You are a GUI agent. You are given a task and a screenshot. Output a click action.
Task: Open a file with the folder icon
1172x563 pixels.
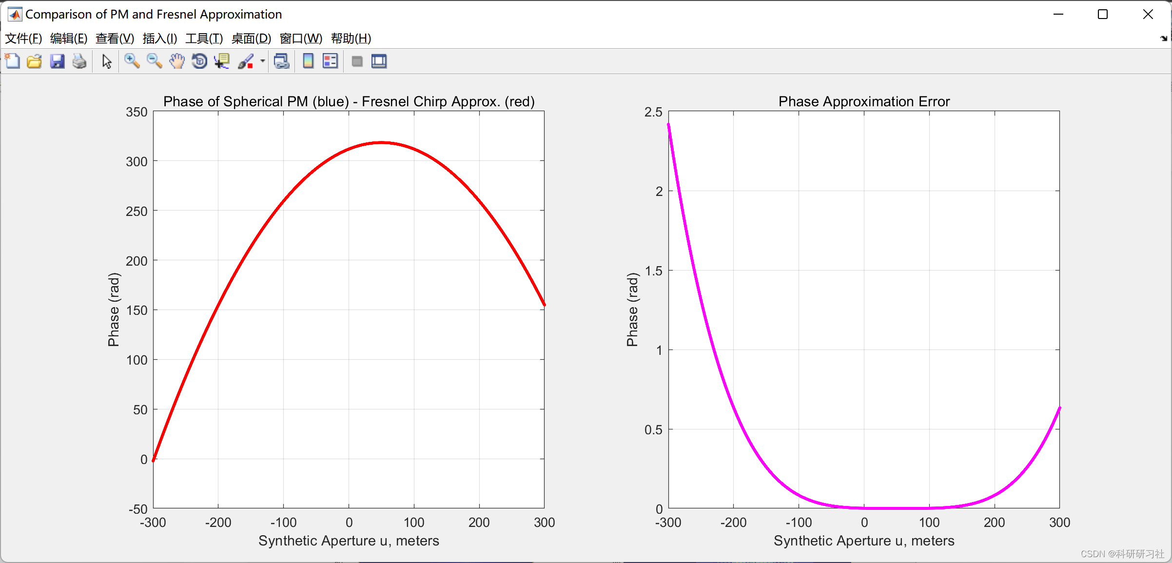pyautogui.click(x=35, y=61)
